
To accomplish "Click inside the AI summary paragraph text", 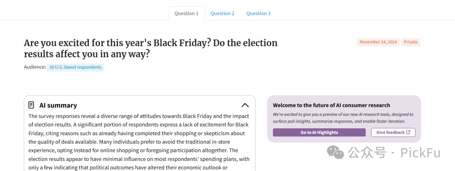I will pos(139,142).
